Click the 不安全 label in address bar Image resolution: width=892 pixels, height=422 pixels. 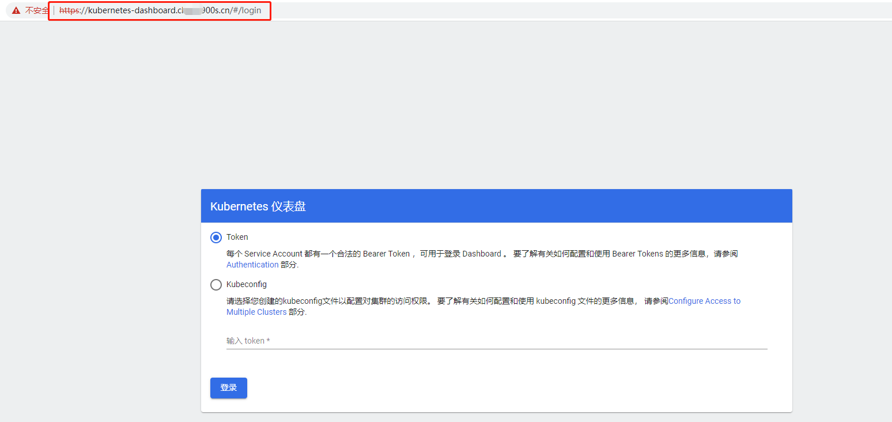(x=37, y=11)
